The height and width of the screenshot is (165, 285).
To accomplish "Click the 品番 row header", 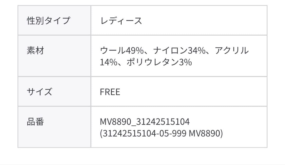I will pyautogui.click(x=35, y=122).
